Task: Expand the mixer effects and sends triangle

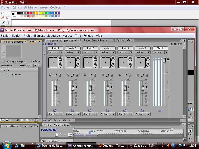Action: [45, 54]
